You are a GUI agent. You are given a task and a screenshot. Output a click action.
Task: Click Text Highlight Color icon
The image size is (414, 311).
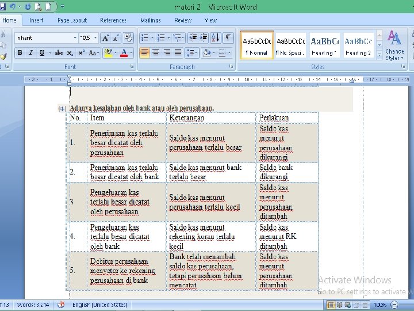[x=108, y=52]
